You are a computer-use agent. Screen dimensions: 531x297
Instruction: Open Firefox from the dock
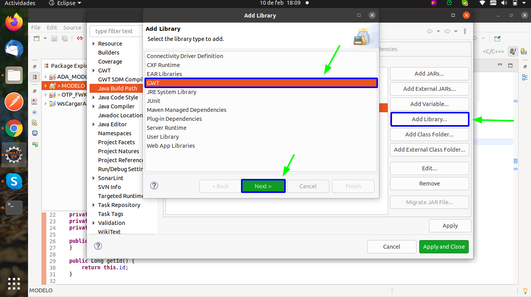tap(14, 22)
